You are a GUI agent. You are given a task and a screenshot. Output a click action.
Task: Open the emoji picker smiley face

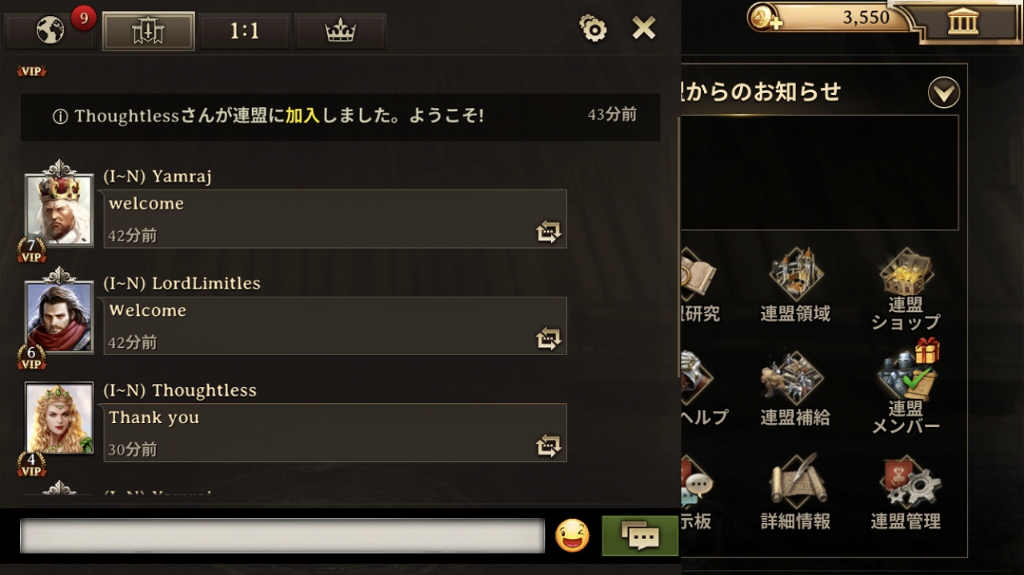(572, 535)
